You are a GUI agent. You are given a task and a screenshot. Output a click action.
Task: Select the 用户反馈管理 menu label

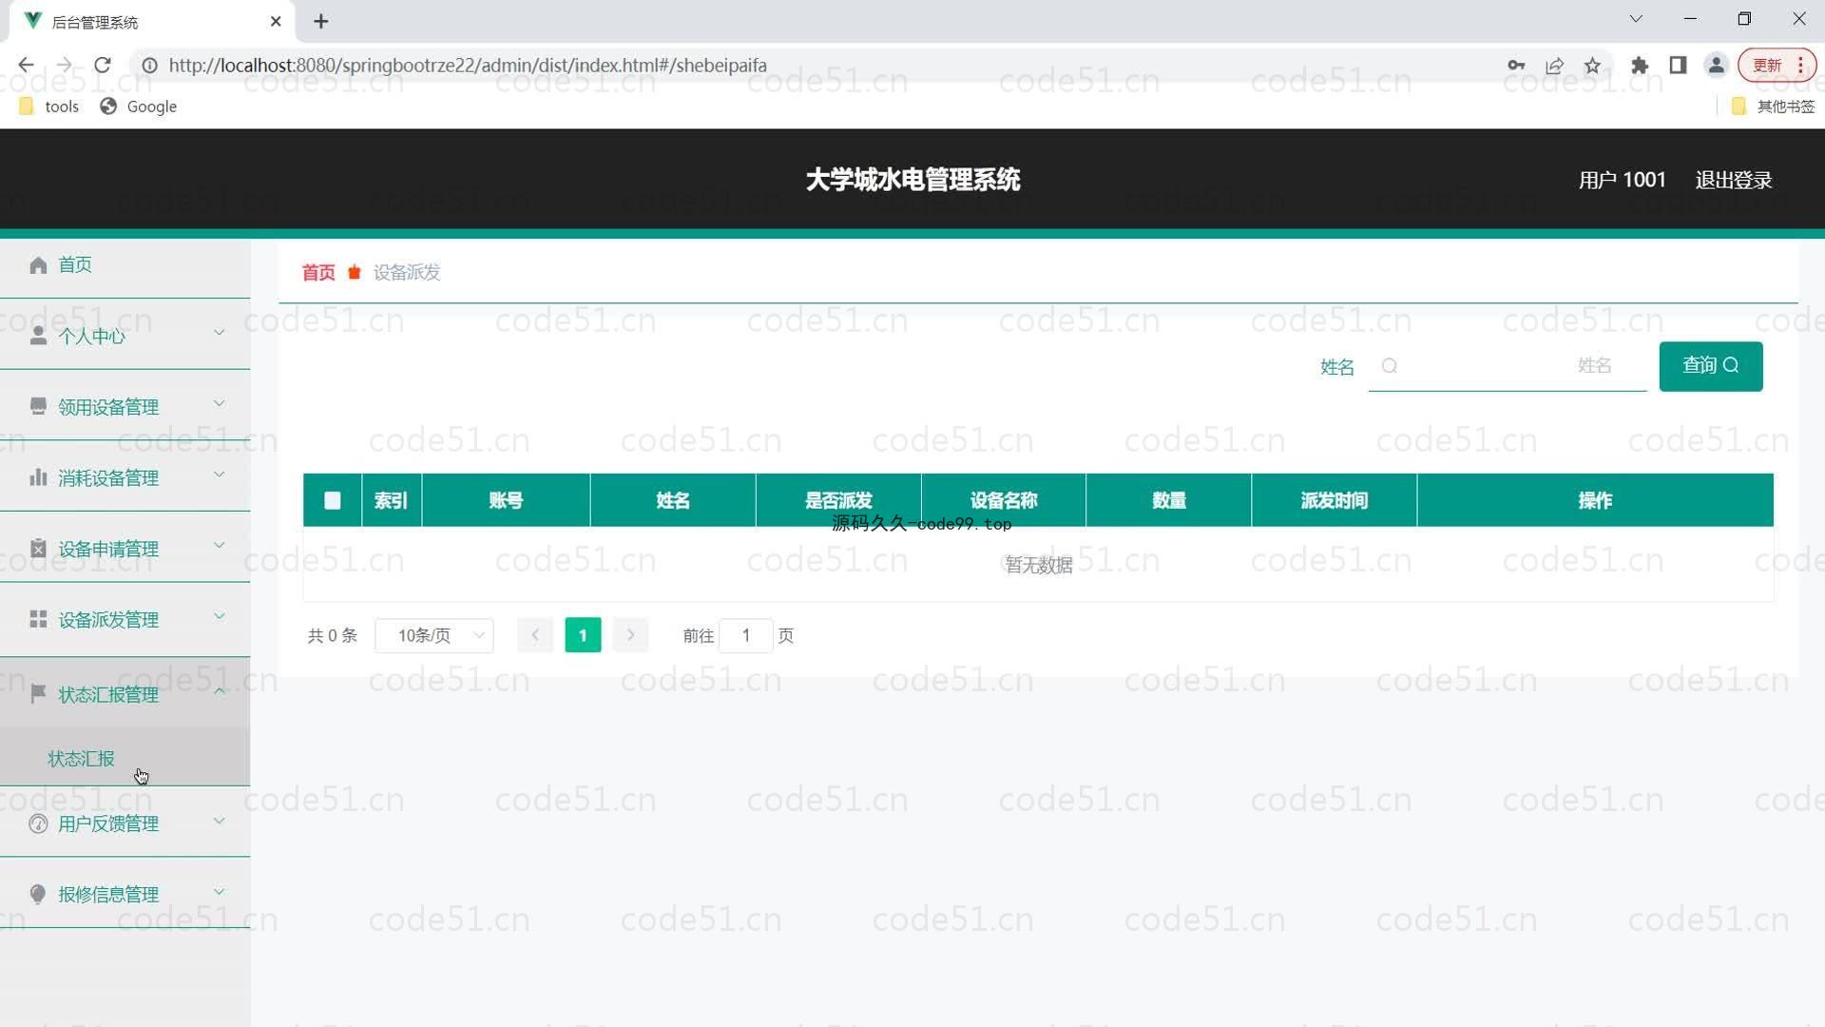[x=108, y=824]
